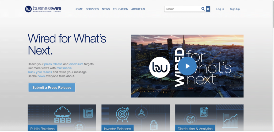Screen dimensions: 274x132
Task: Follow the news link in tagline
Action: click(x=41, y=76)
